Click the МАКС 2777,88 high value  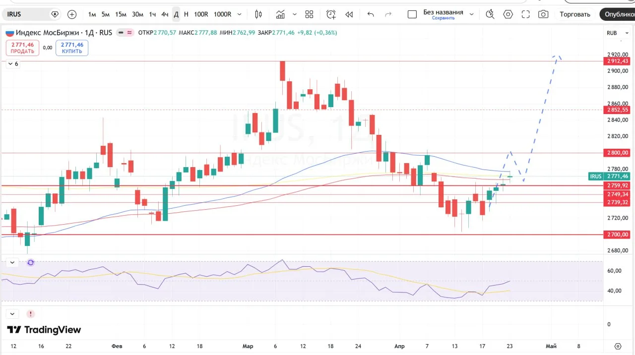tap(198, 33)
